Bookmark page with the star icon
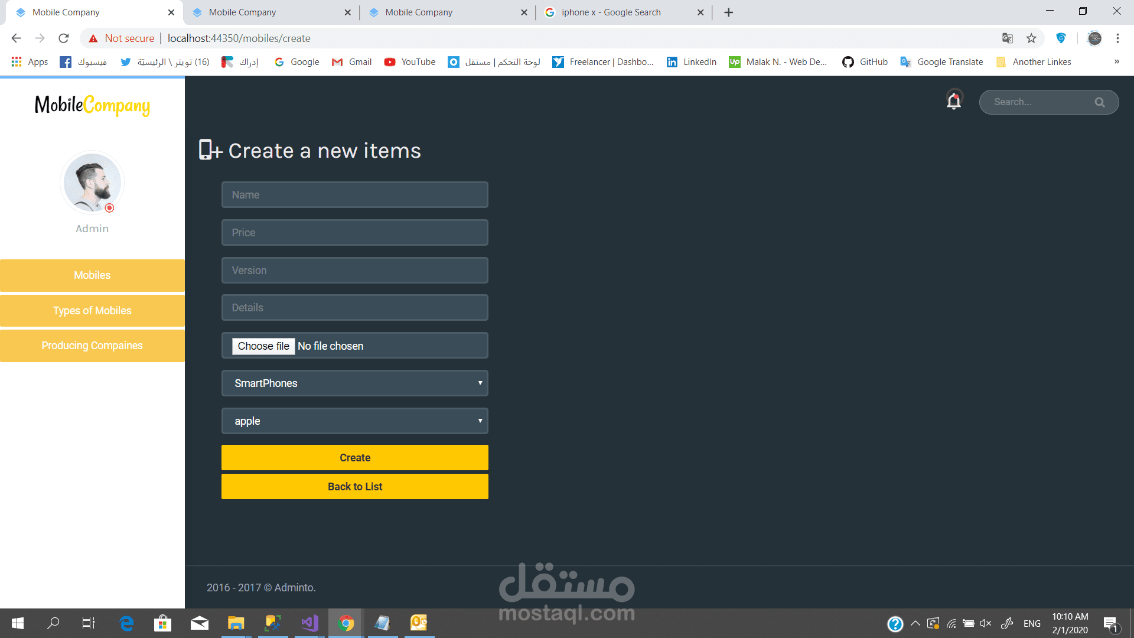Screen dimensions: 1134x638 coord(1031,38)
